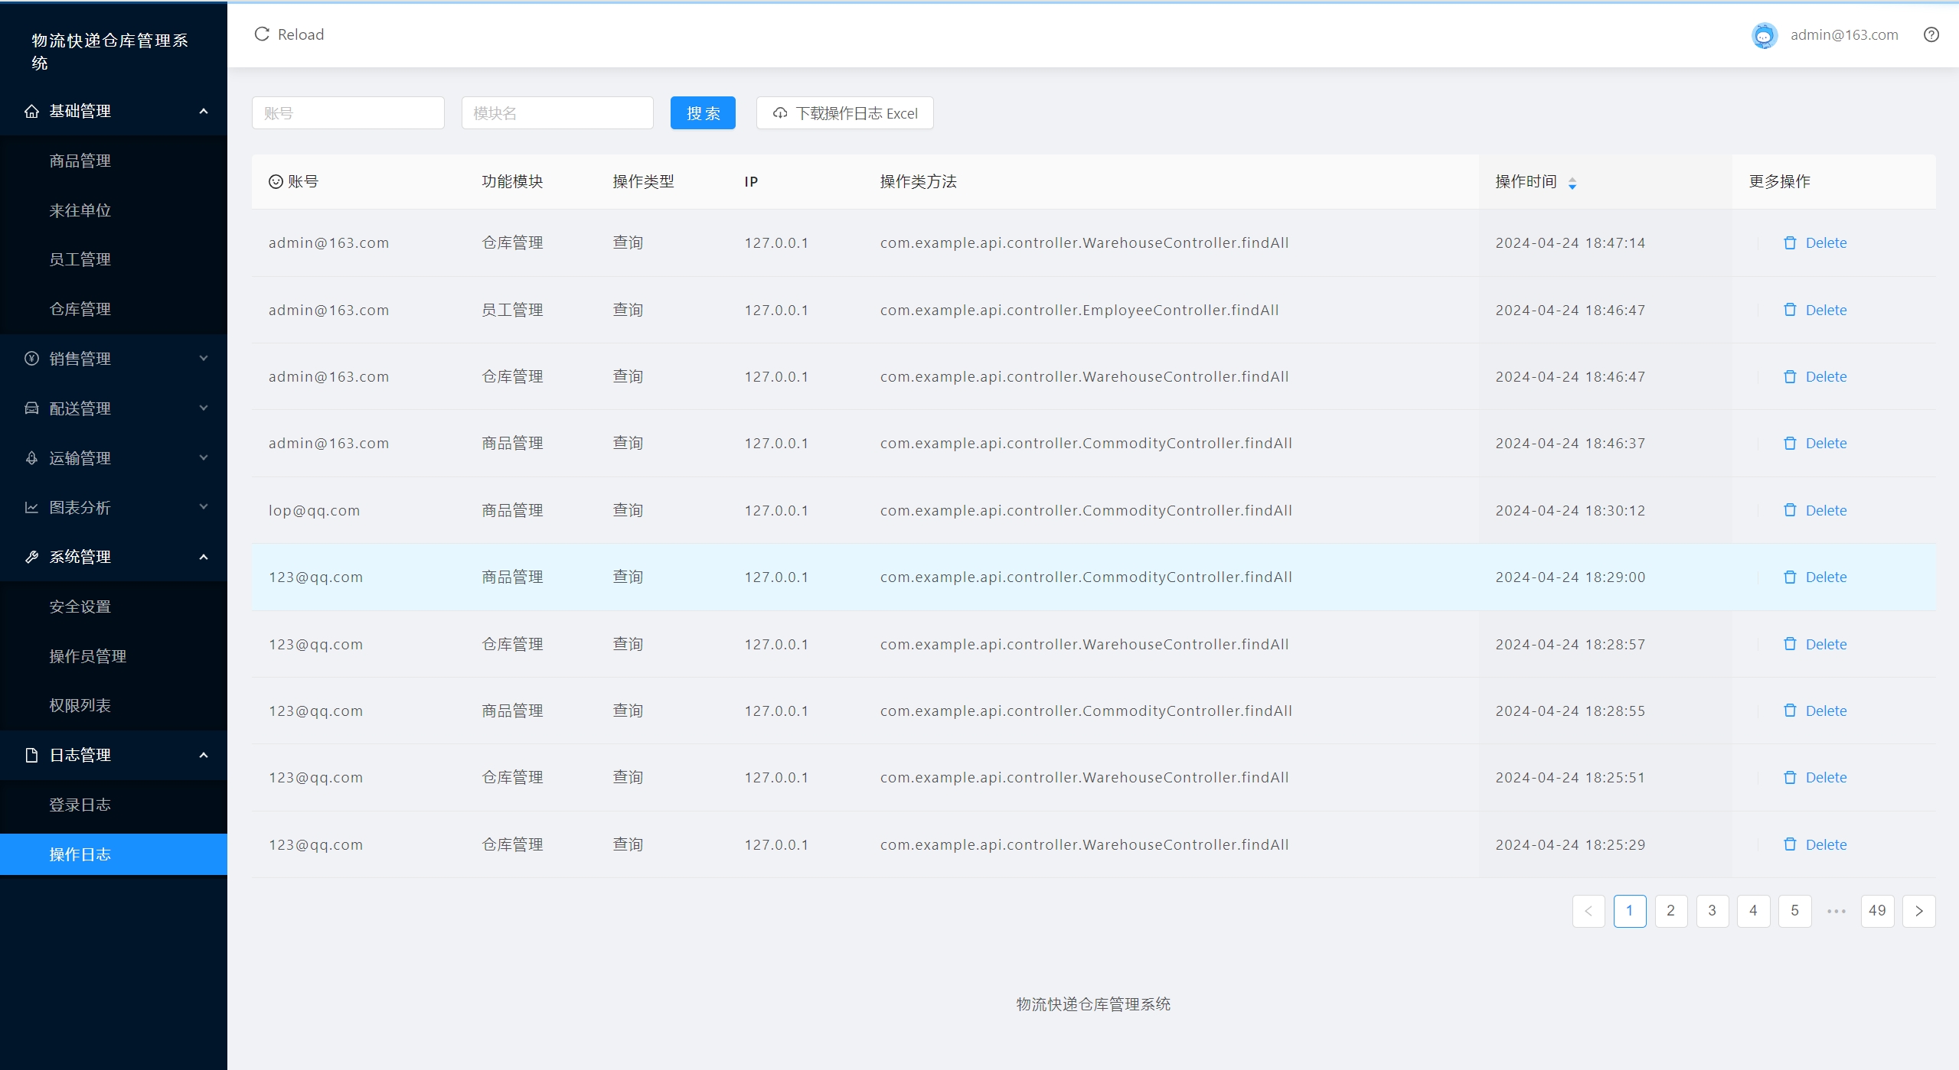
Task: Click trash Delete icon for lop@qq.com row
Action: (1789, 510)
